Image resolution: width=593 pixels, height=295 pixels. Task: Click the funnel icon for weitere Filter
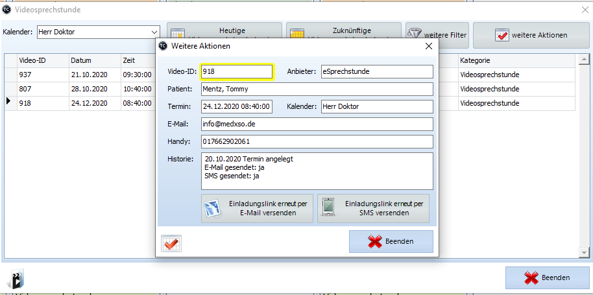415,34
